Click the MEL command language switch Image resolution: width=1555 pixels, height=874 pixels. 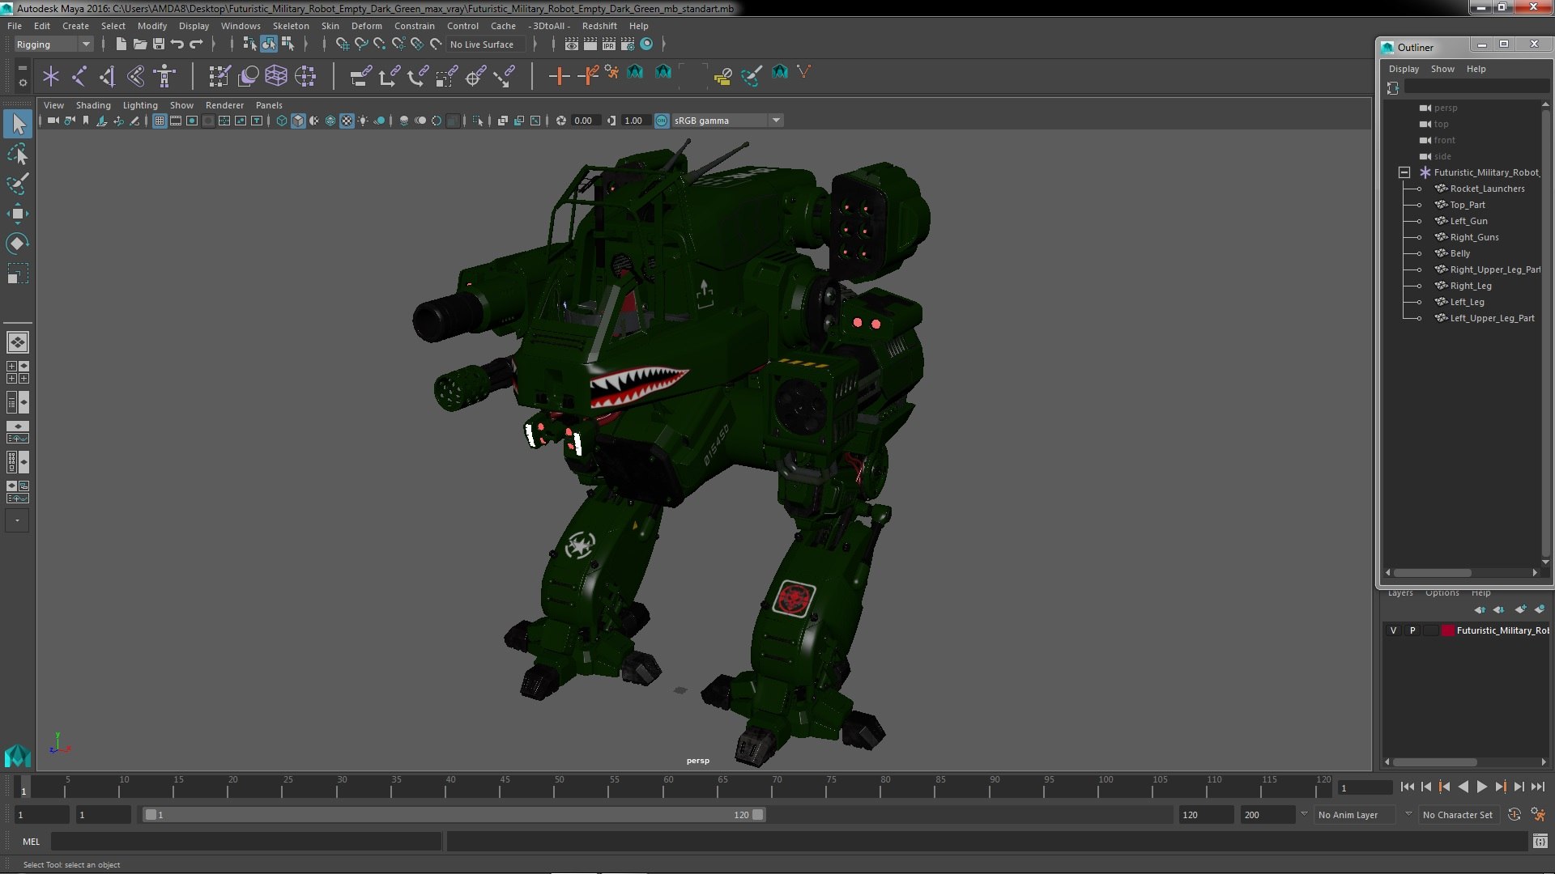31,842
